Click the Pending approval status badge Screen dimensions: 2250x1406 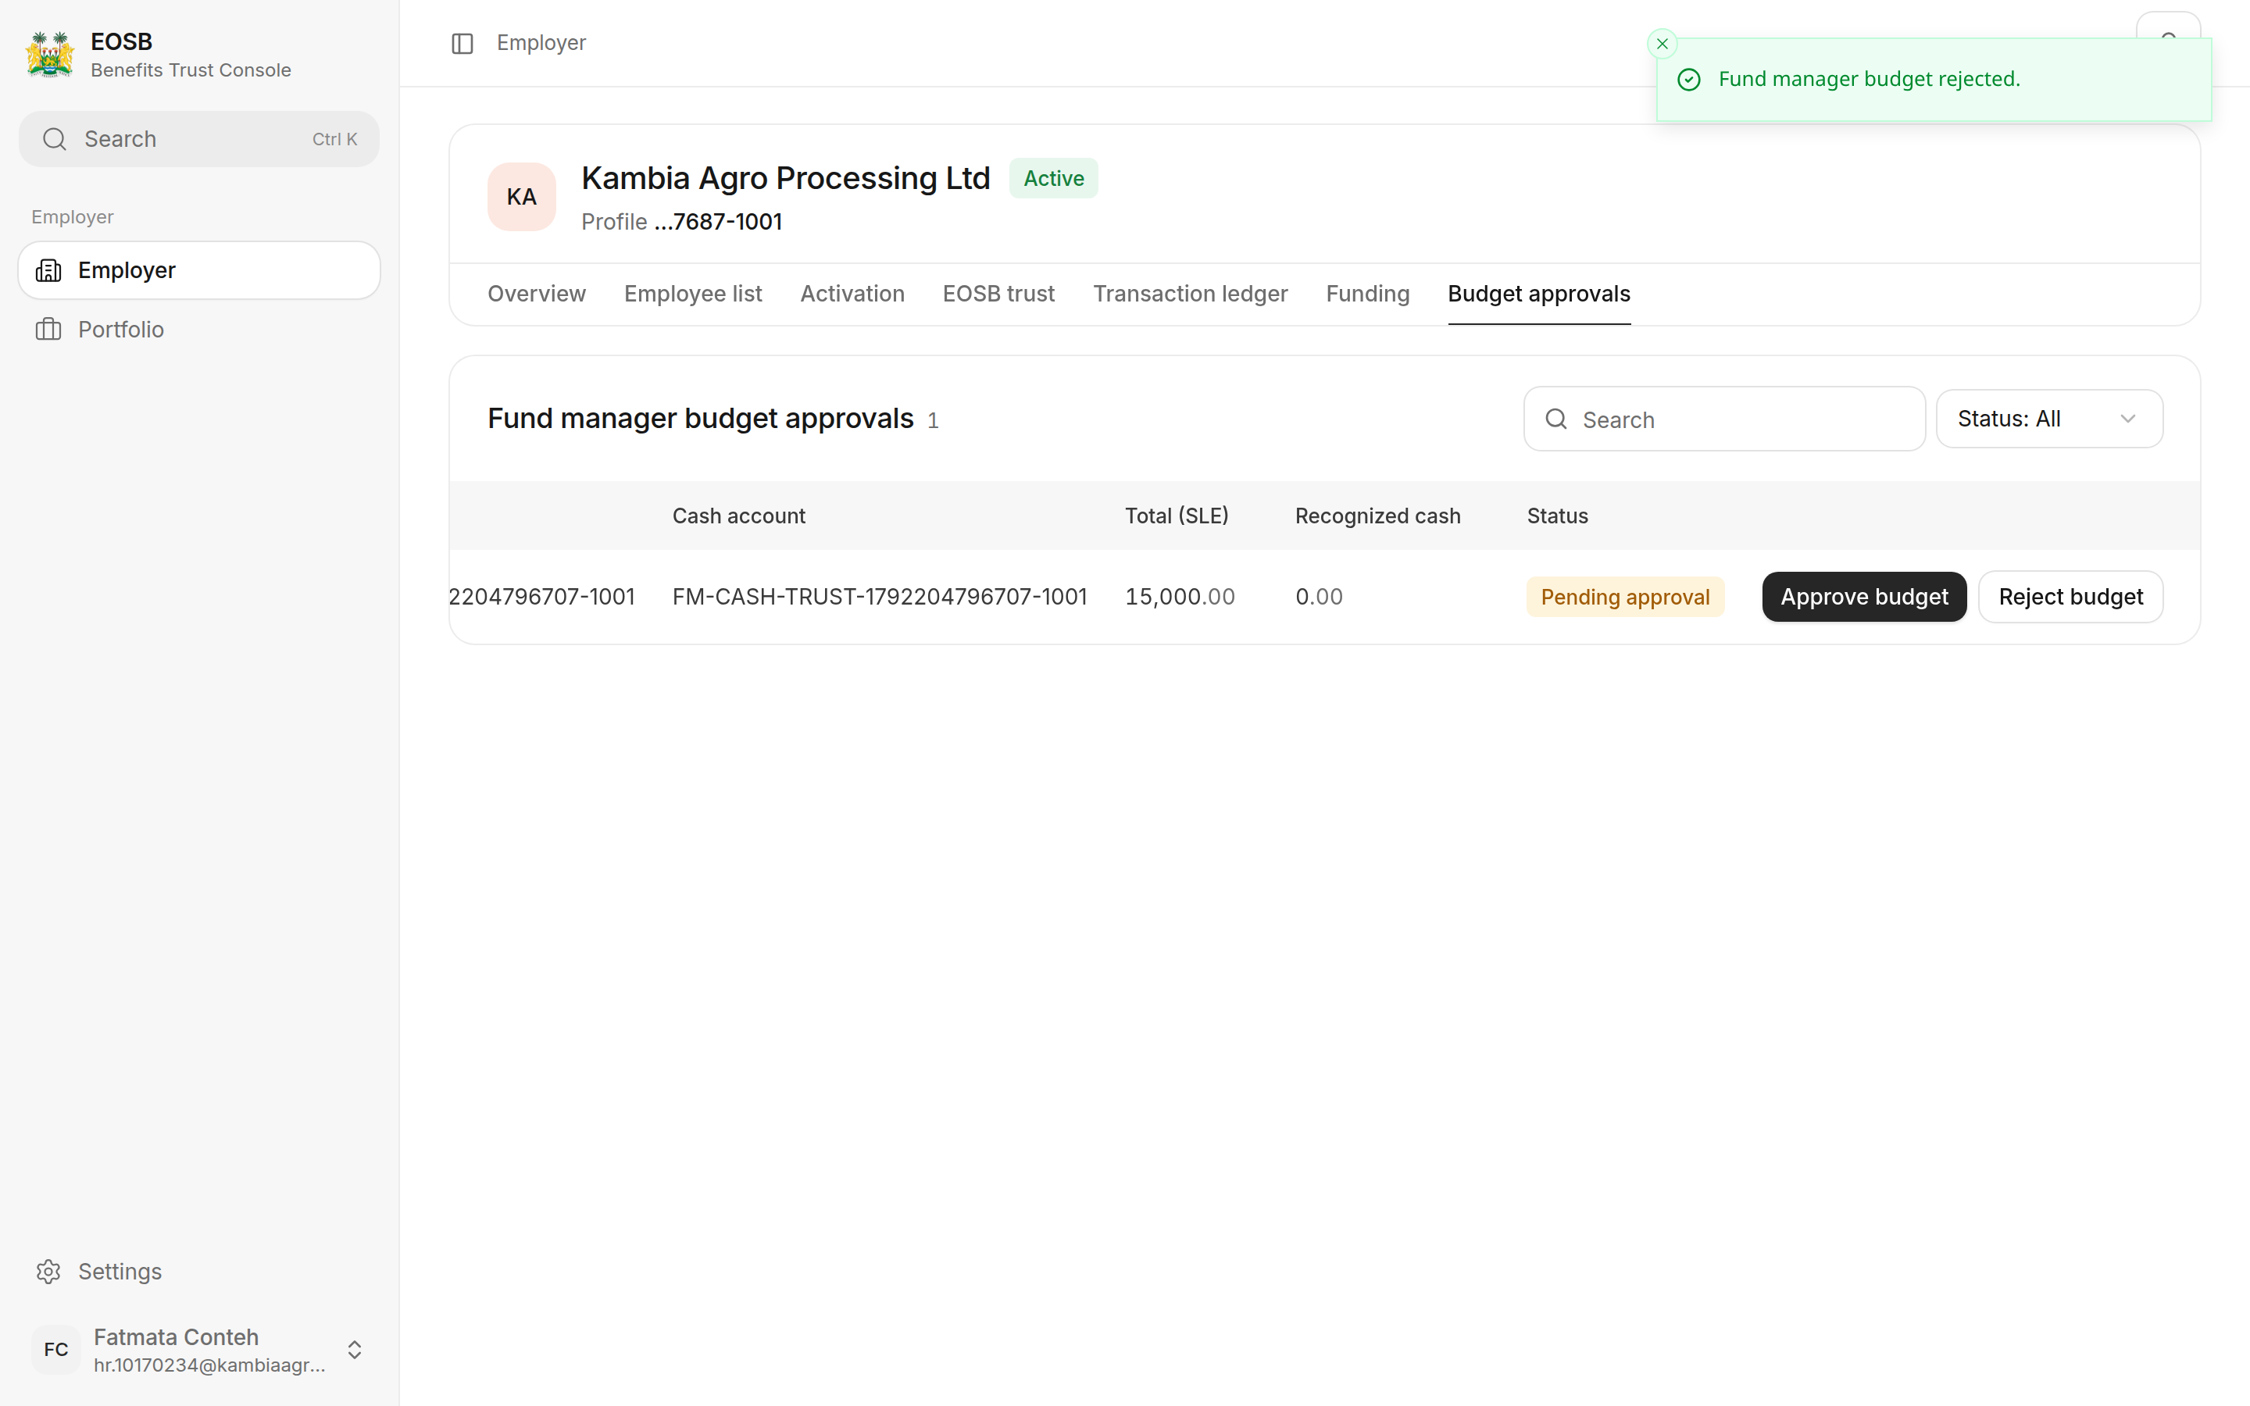click(x=1624, y=597)
